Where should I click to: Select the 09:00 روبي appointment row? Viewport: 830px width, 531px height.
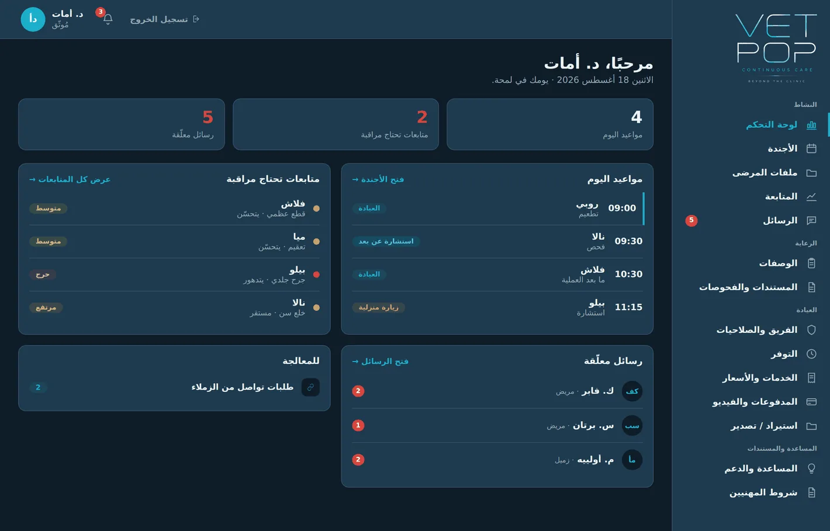coord(497,209)
